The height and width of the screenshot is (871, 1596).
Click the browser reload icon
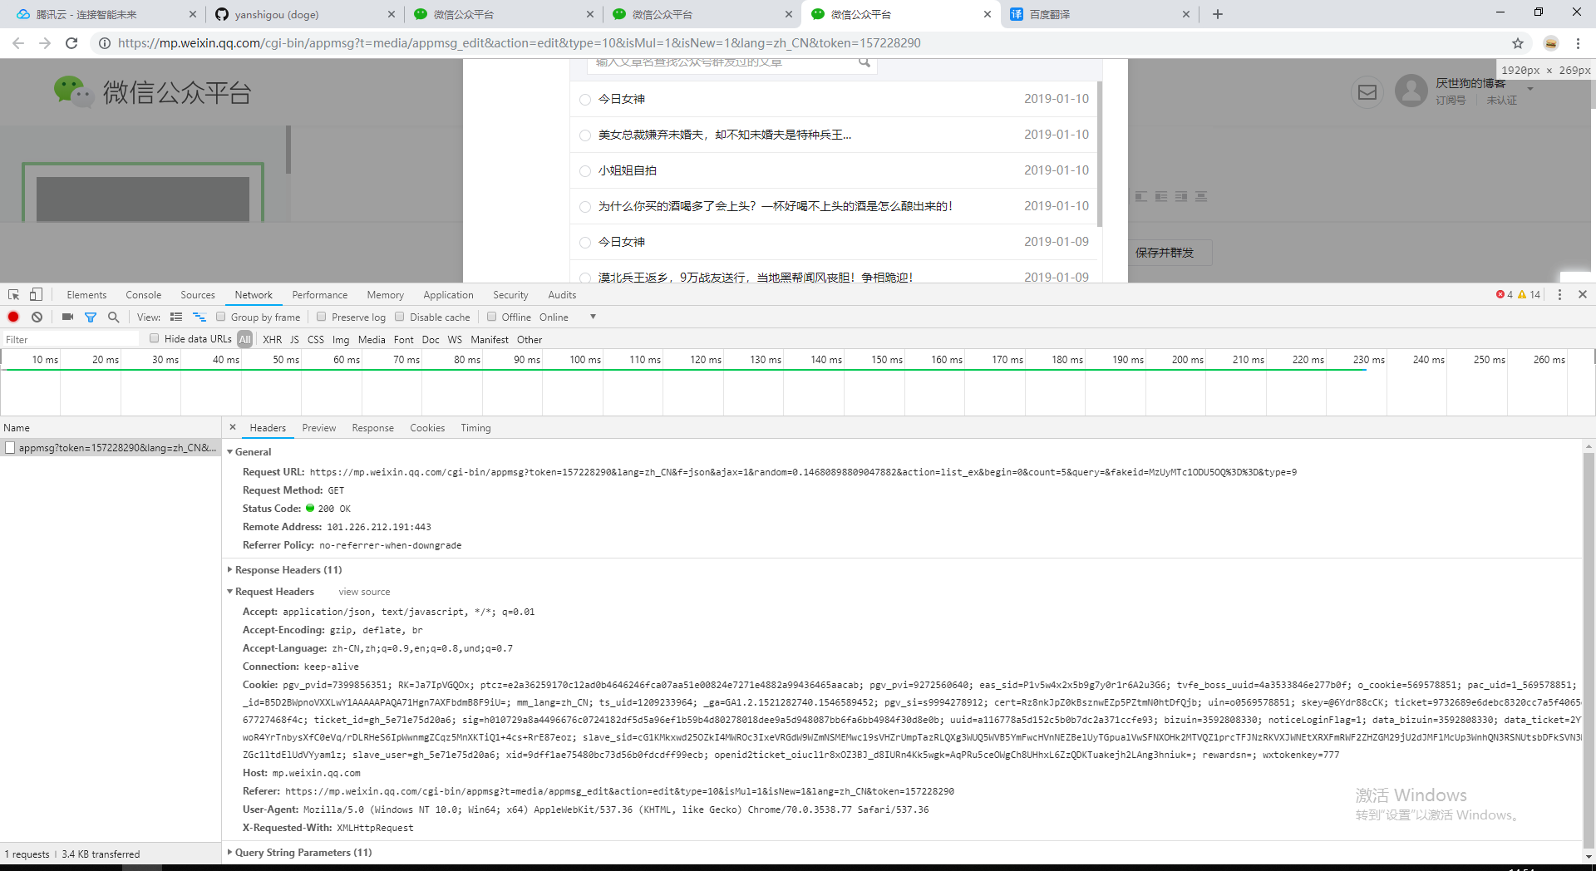click(x=71, y=43)
